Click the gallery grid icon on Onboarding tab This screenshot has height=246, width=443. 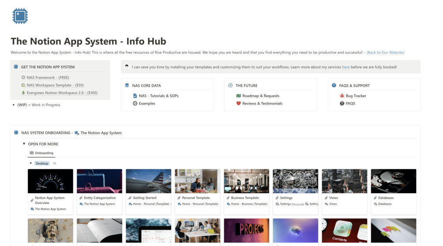[32, 153]
